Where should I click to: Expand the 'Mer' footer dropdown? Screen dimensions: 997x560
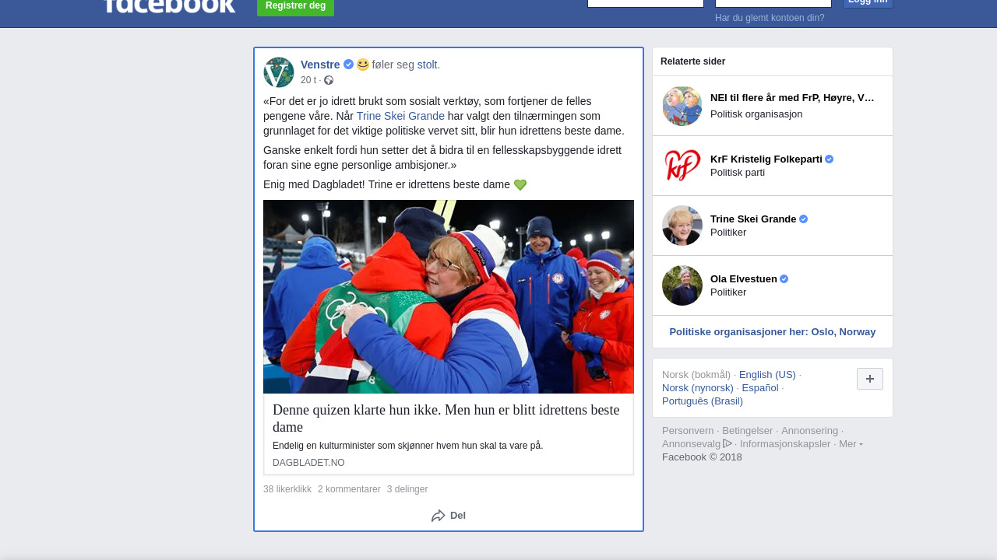851,444
